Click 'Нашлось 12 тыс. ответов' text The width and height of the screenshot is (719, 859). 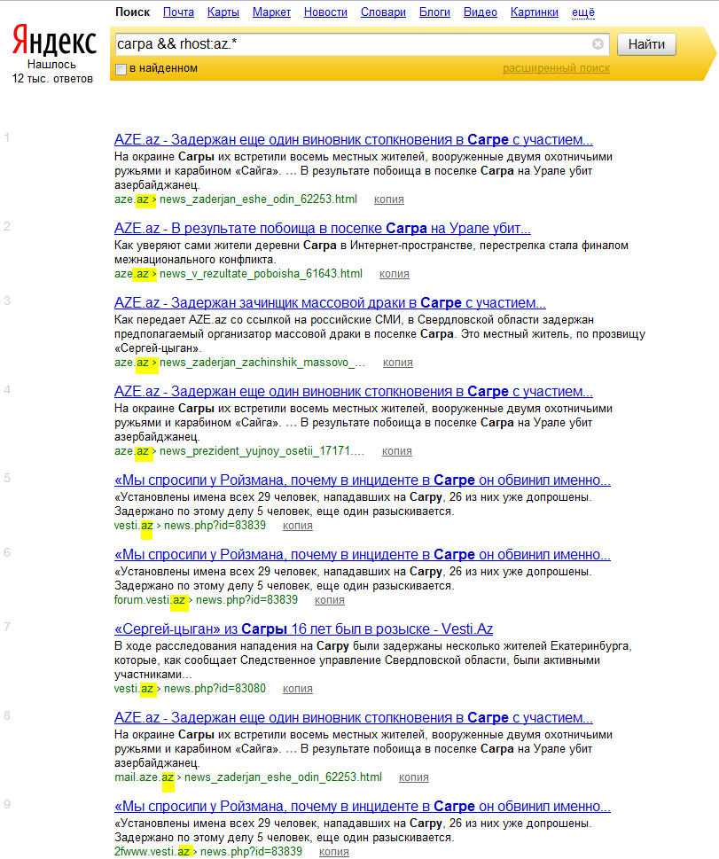(52, 72)
